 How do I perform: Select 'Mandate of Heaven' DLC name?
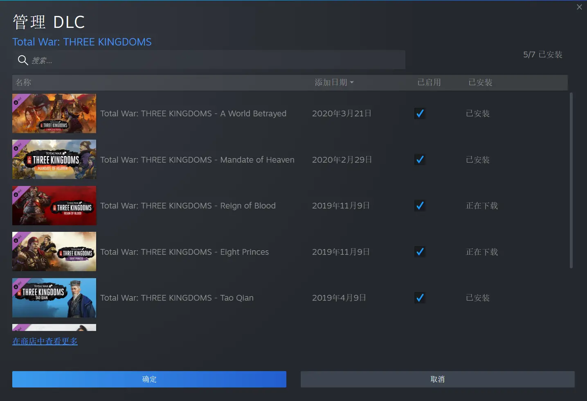(197, 160)
